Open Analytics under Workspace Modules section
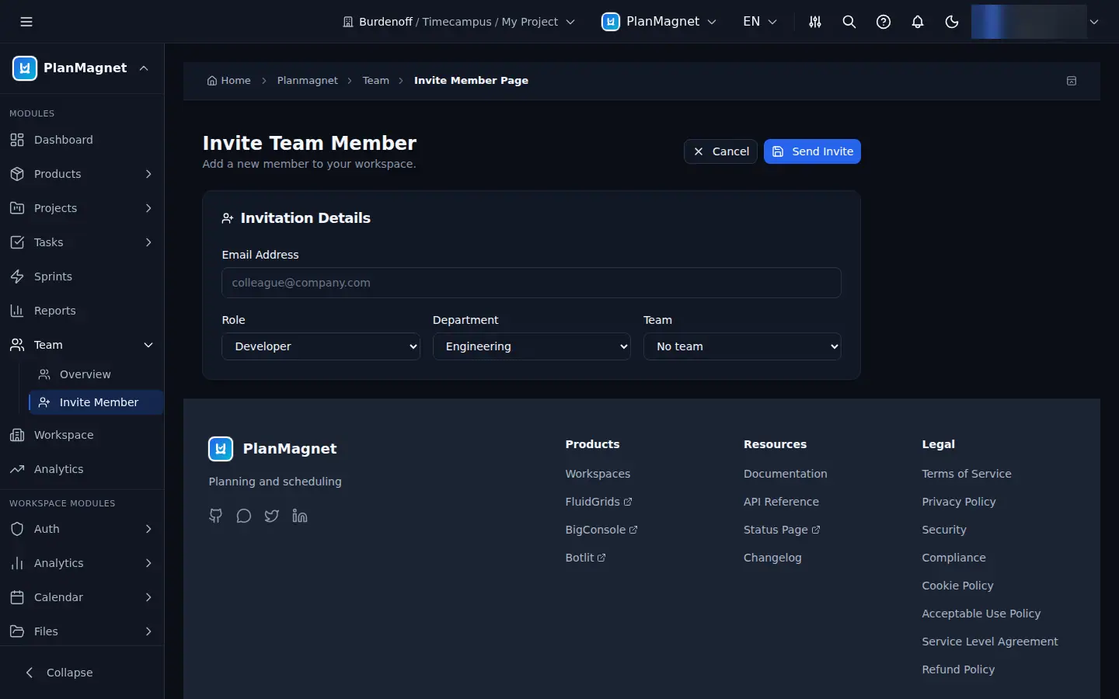 coord(82,563)
